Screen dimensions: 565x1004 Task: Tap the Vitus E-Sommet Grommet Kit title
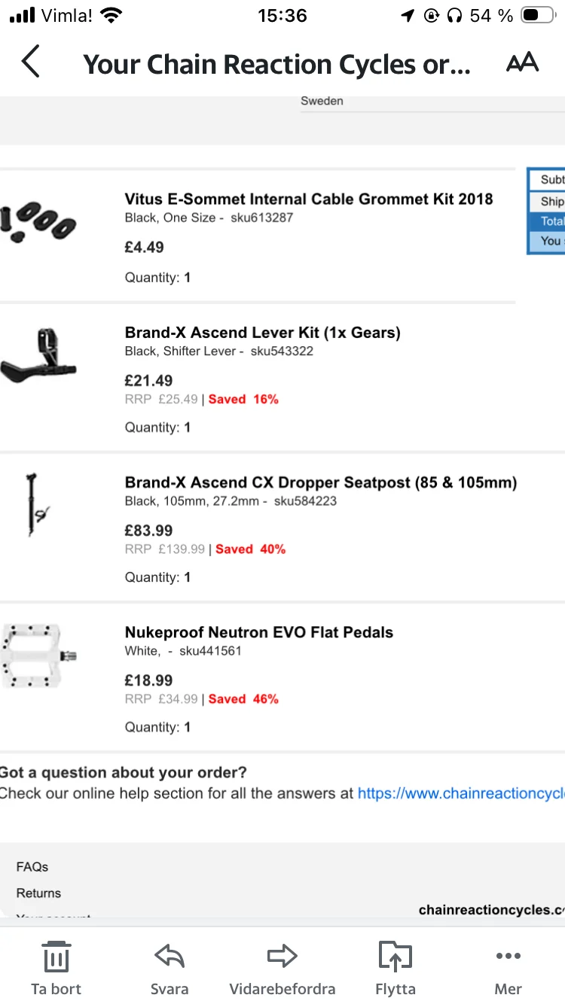(x=309, y=199)
